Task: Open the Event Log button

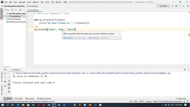Action: 181,99
